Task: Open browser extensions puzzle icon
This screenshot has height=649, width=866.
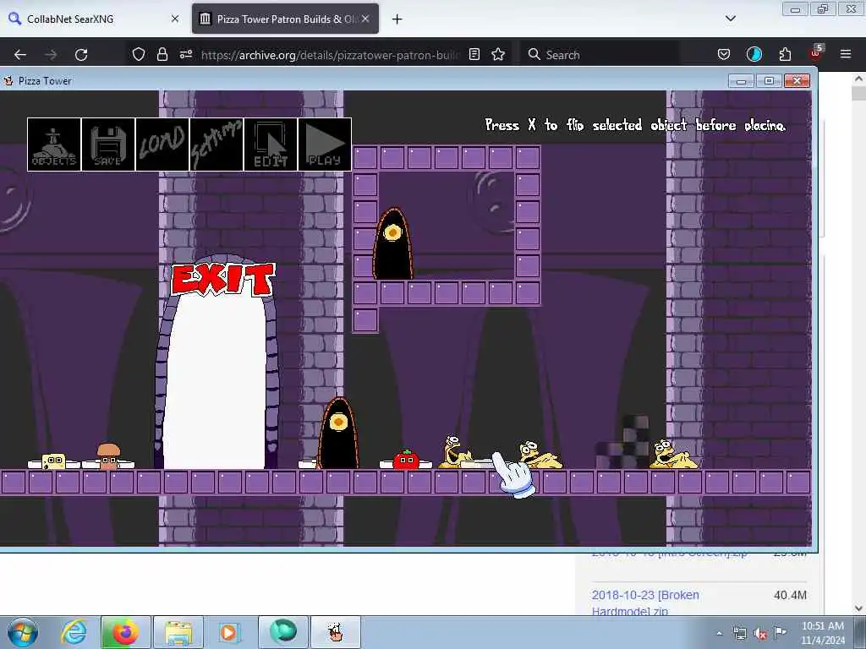Action: pyautogui.click(x=785, y=54)
